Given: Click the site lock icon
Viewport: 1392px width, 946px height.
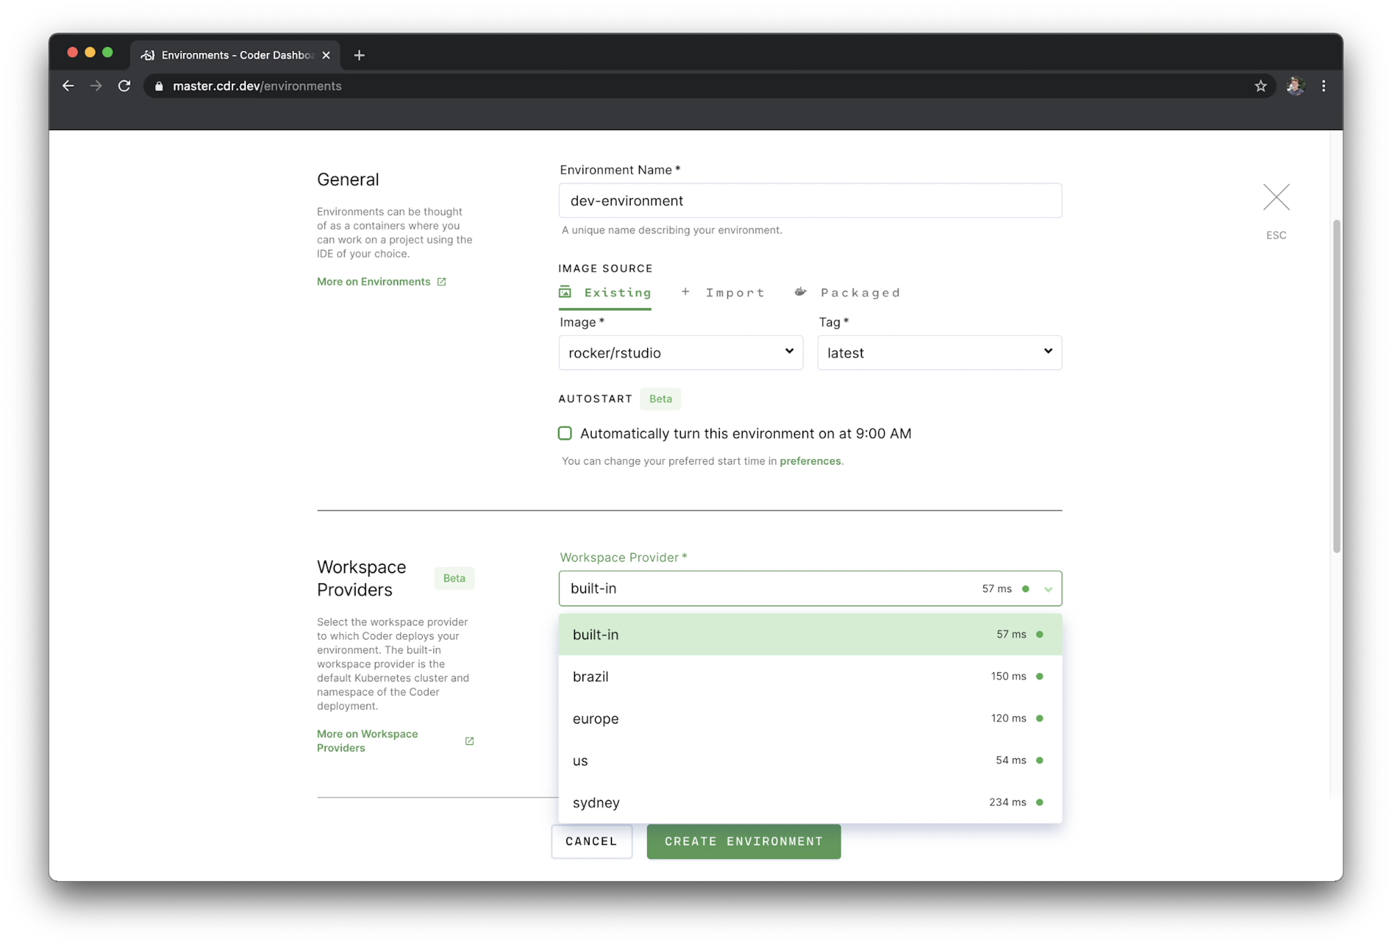Looking at the screenshot, I should [159, 86].
